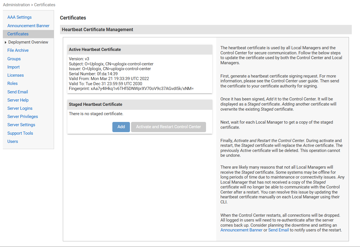Image resolution: width=360 pixels, height=247 pixels.
Task: Expand the Deployment Overview tree item
Action: (6, 42)
